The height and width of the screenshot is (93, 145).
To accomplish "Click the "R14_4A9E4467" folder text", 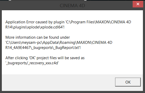I will [18, 48].
